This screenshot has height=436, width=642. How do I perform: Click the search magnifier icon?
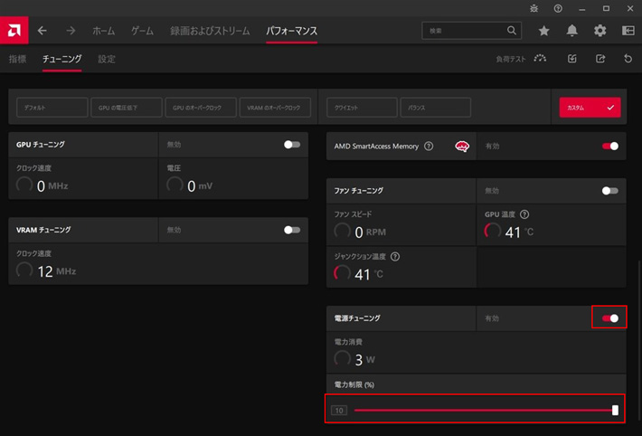[512, 31]
